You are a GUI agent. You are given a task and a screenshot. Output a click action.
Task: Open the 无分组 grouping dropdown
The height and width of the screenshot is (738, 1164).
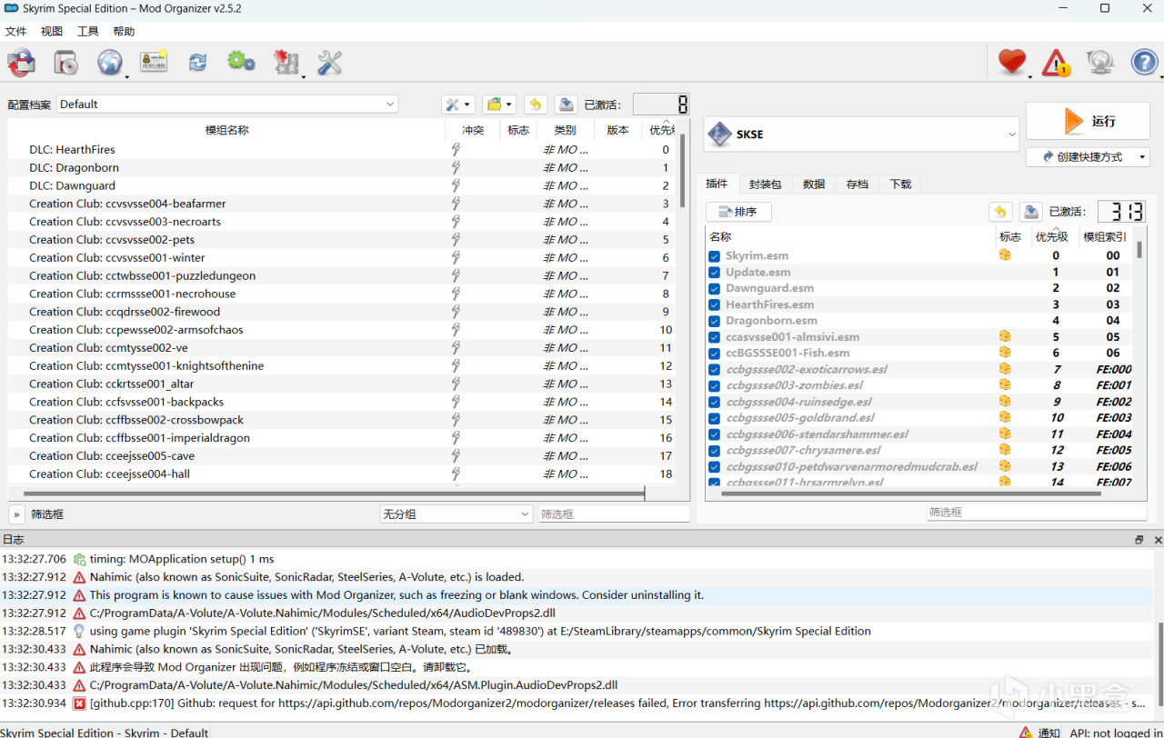click(456, 514)
